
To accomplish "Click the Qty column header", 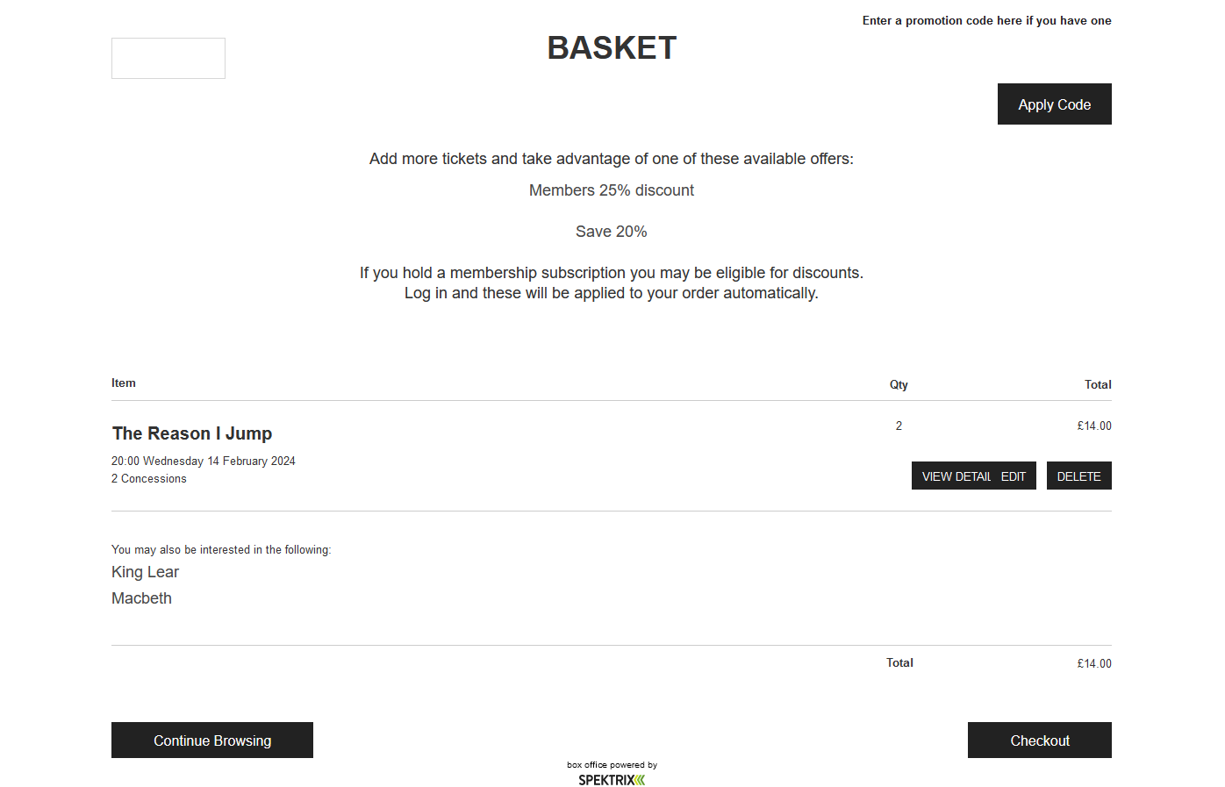I will [899, 384].
